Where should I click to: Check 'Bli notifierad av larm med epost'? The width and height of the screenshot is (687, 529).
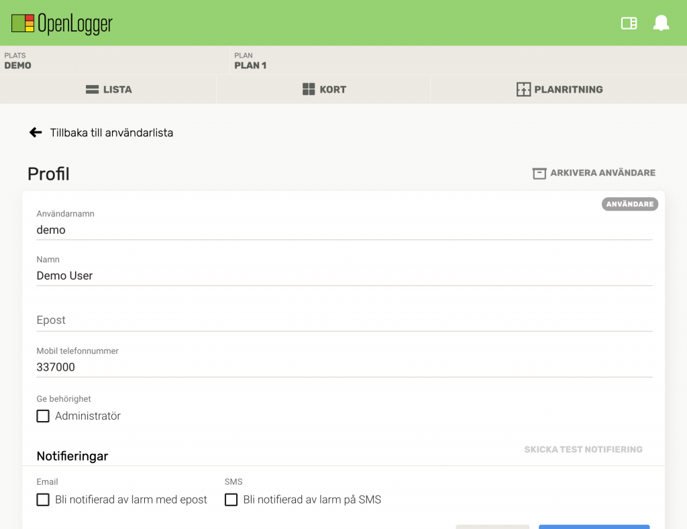pyautogui.click(x=43, y=499)
